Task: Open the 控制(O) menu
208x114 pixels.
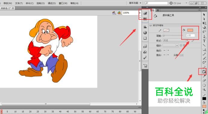Action: point(41,3)
